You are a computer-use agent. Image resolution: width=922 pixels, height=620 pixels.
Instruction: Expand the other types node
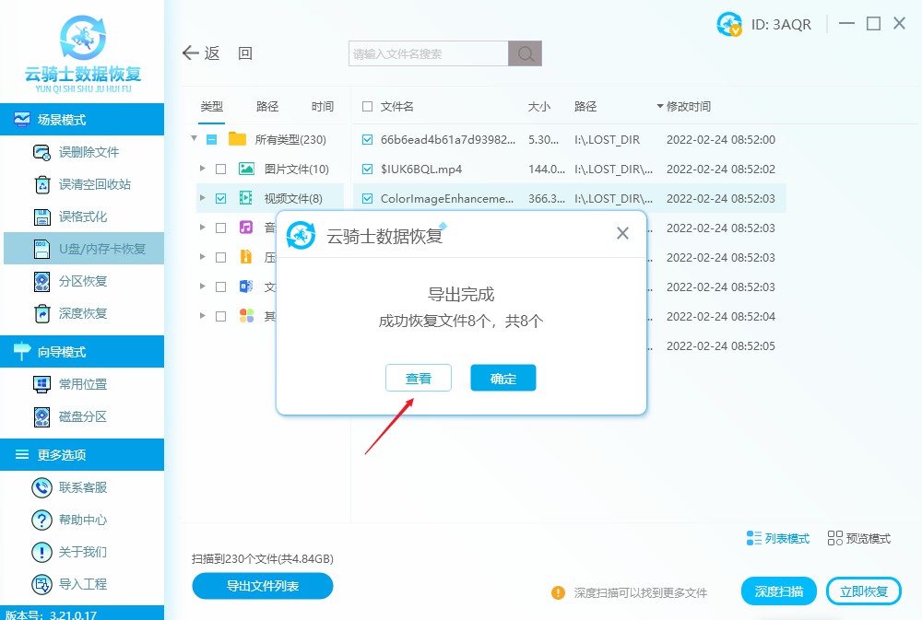click(202, 316)
